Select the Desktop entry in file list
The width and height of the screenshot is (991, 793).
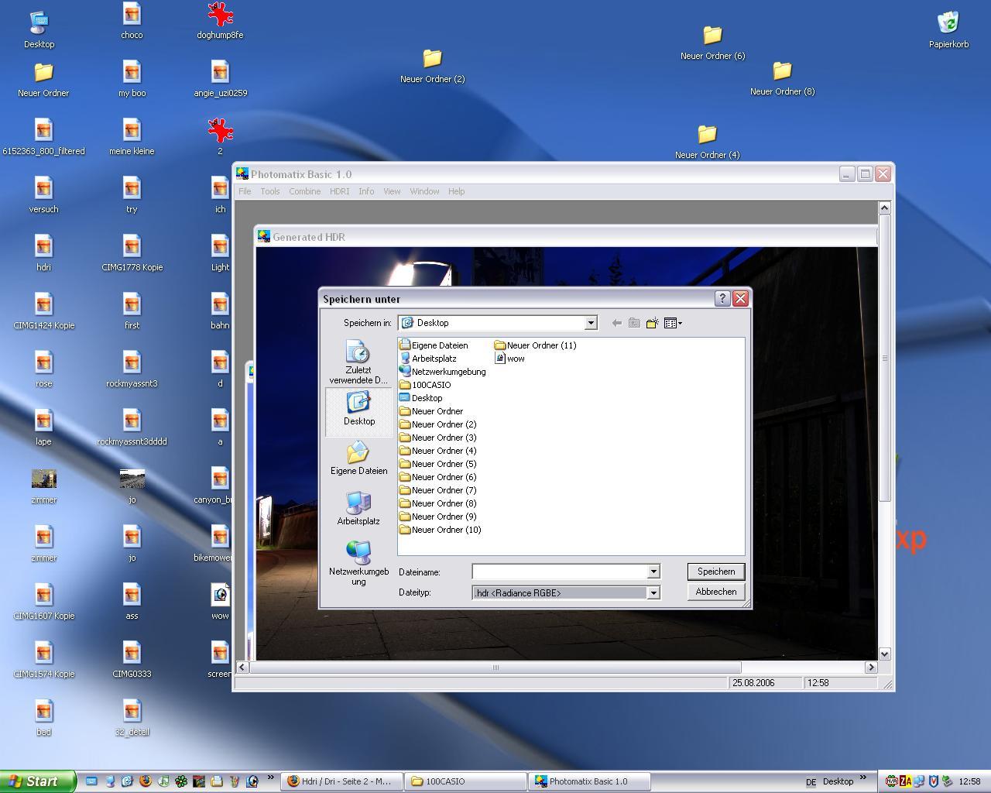pos(421,398)
